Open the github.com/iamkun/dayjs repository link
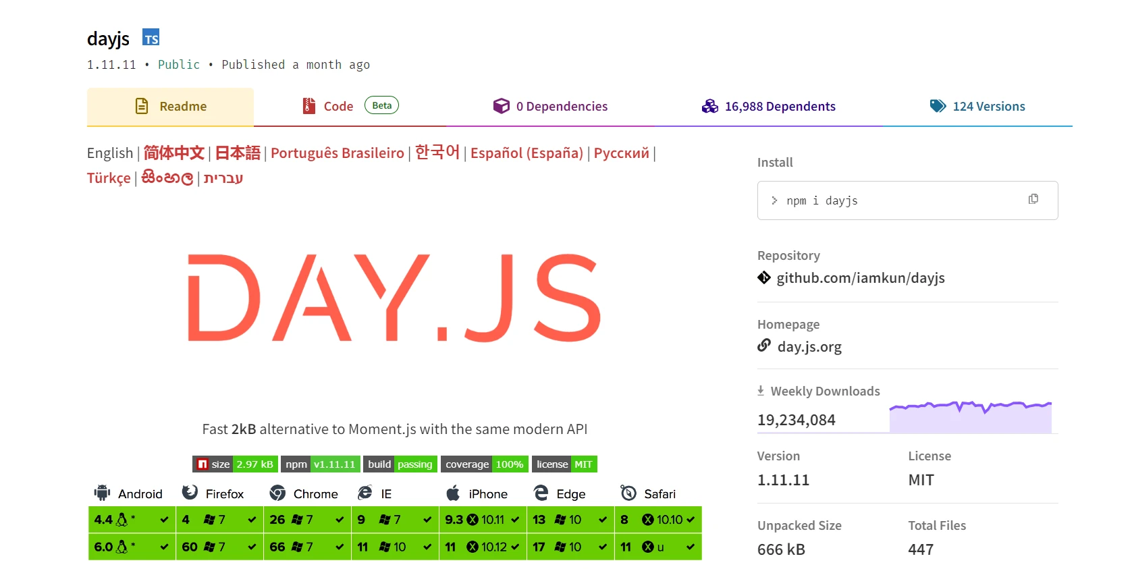 click(861, 278)
